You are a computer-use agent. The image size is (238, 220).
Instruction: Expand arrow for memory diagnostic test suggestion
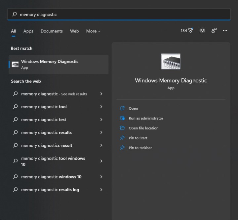tap(101, 120)
